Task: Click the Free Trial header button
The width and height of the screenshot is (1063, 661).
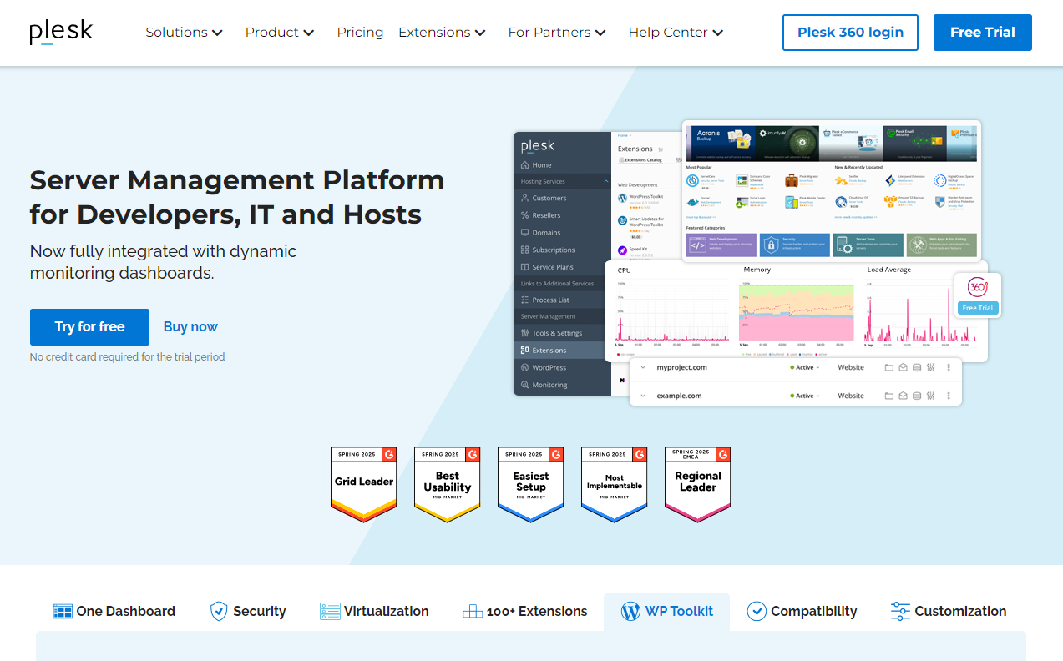Action: point(982,33)
